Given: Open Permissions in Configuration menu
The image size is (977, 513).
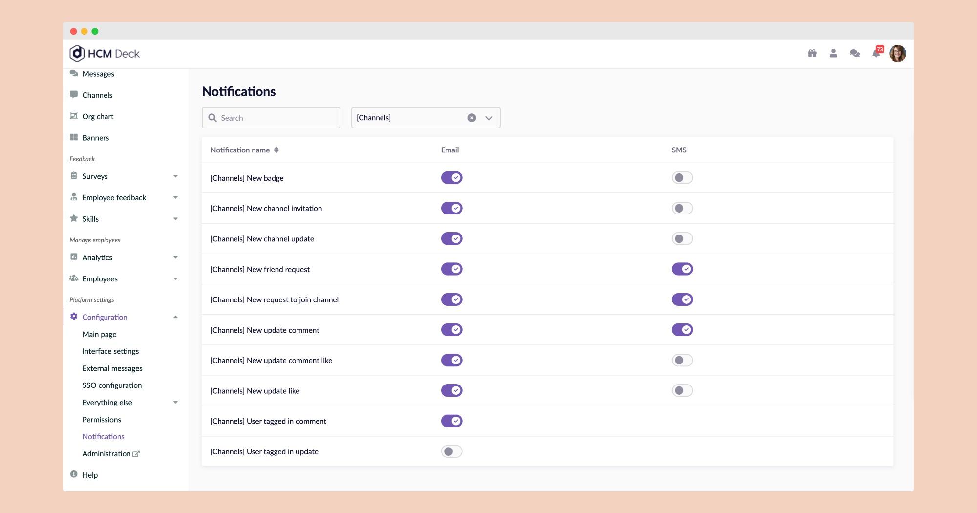Looking at the screenshot, I should 102,420.
